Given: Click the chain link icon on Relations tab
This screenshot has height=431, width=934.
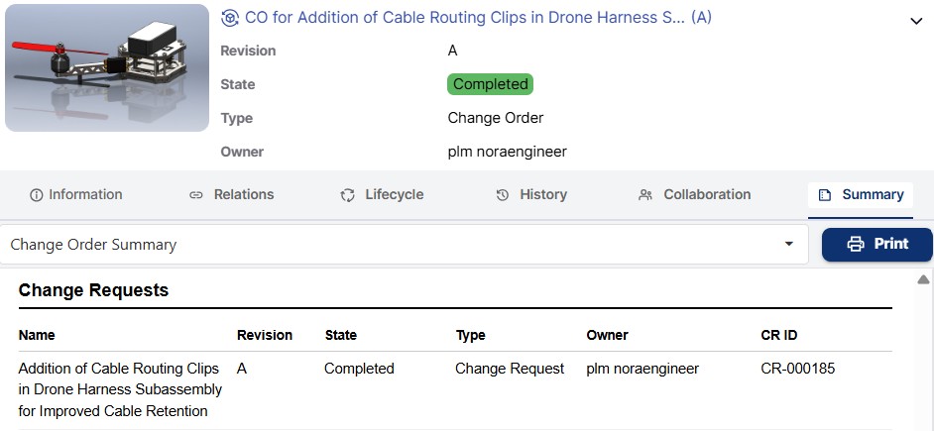Looking at the screenshot, I should (196, 195).
